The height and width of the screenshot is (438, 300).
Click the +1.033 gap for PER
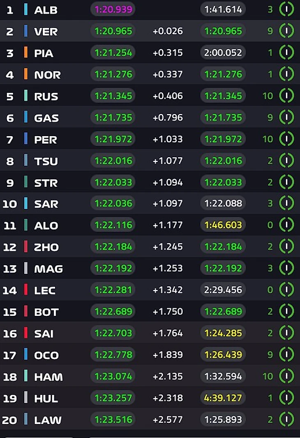click(x=167, y=139)
